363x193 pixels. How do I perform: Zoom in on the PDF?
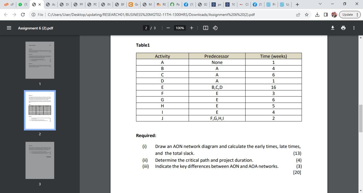[192, 28]
